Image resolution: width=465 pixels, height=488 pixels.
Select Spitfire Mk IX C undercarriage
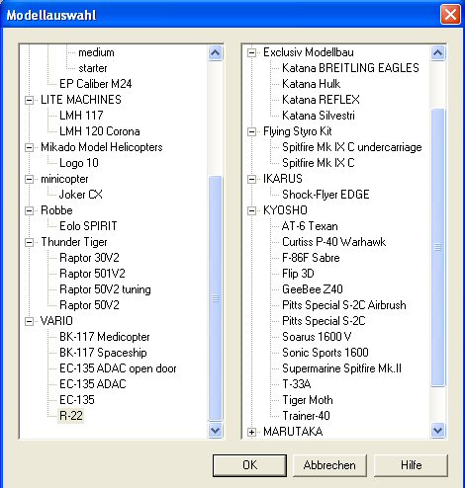(351, 147)
